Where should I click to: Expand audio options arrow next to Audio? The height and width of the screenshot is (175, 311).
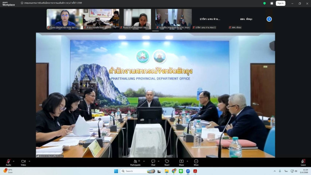click(x=14, y=161)
